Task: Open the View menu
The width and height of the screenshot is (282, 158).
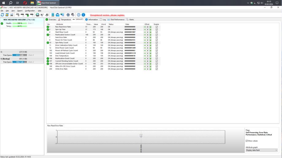Action: (x=13, y=11)
